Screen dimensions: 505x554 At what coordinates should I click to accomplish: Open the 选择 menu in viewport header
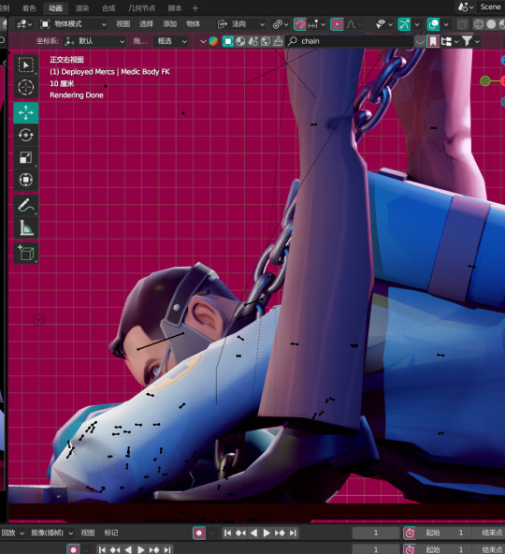click(146, 24)
